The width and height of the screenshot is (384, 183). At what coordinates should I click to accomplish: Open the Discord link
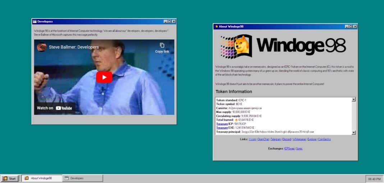point(287,139)
